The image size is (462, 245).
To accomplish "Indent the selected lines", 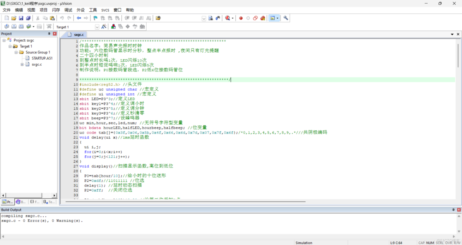I will tap(127, 18).
